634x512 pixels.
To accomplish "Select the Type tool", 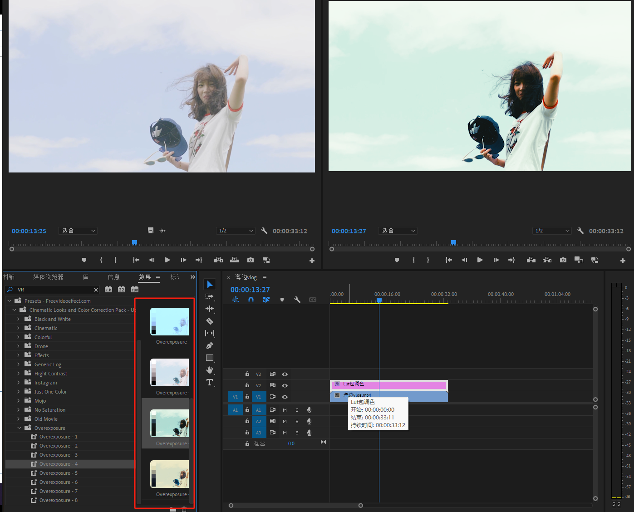I will click(x=210, y=382).
